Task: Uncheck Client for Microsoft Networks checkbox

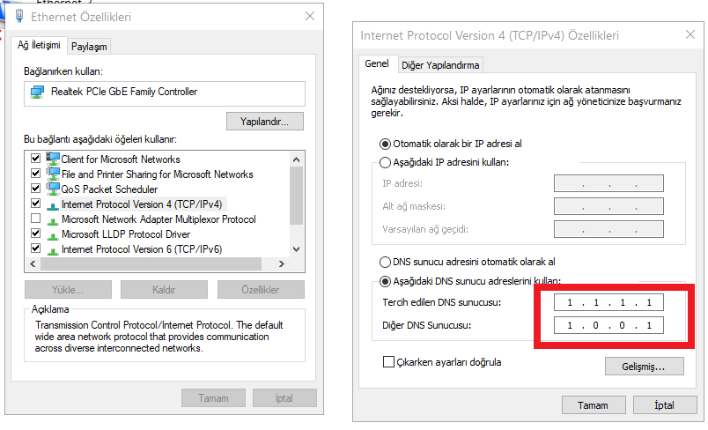Action: tap(36, 159)
